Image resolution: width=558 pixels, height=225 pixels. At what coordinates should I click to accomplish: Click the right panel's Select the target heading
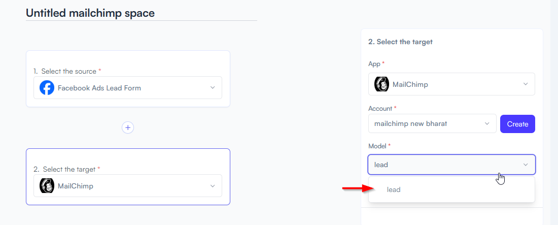click(400, 42)
